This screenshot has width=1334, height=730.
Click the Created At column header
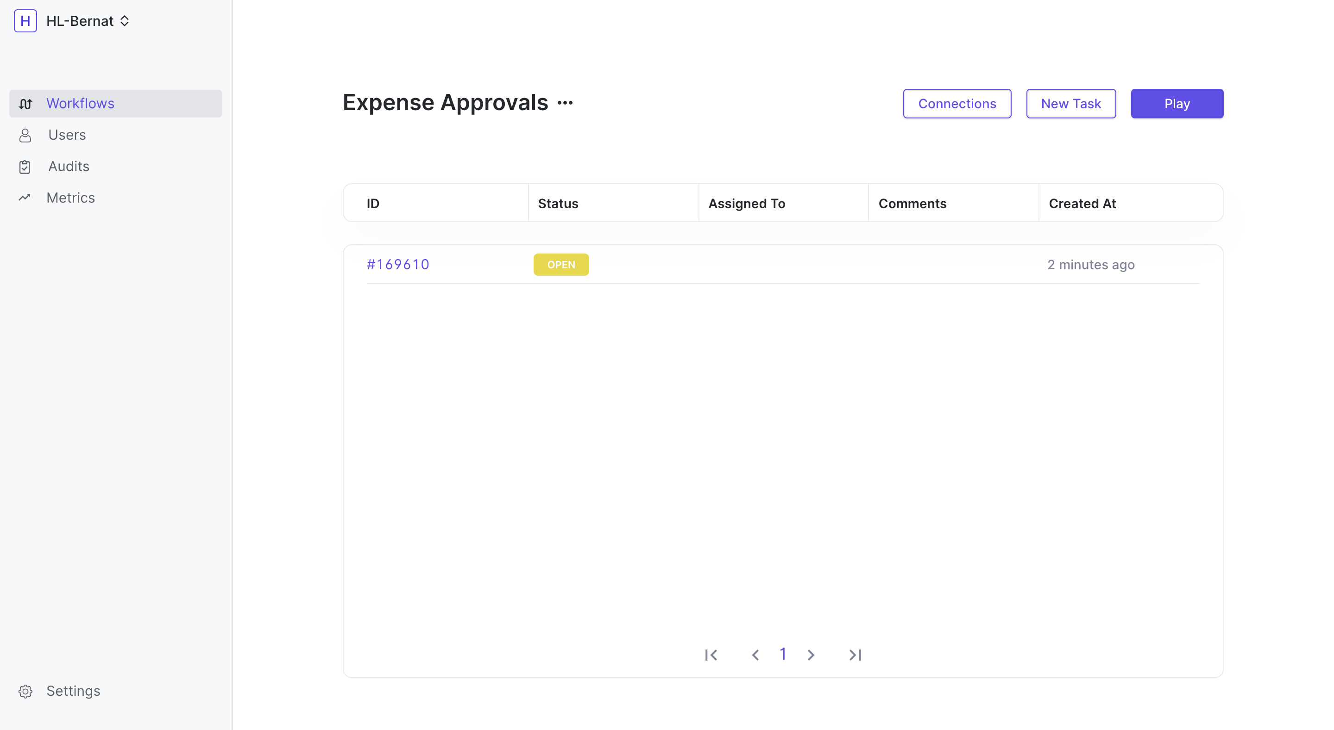pos(1082,204)
